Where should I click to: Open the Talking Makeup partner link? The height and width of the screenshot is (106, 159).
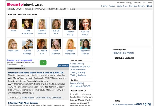point(78,73)
